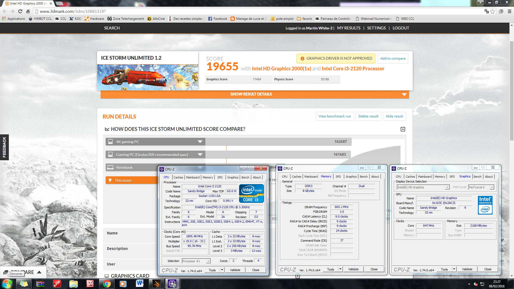
Task: Open Graphics tab in the Memory CPU-Z window
Action: (351, 177)
